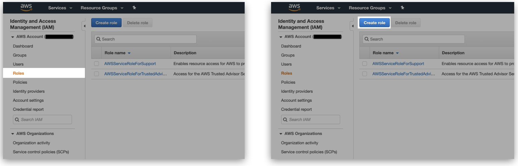
Task: Click 'Enables resource access for AWS' text in the left screenshot
Action: point(203,64)
